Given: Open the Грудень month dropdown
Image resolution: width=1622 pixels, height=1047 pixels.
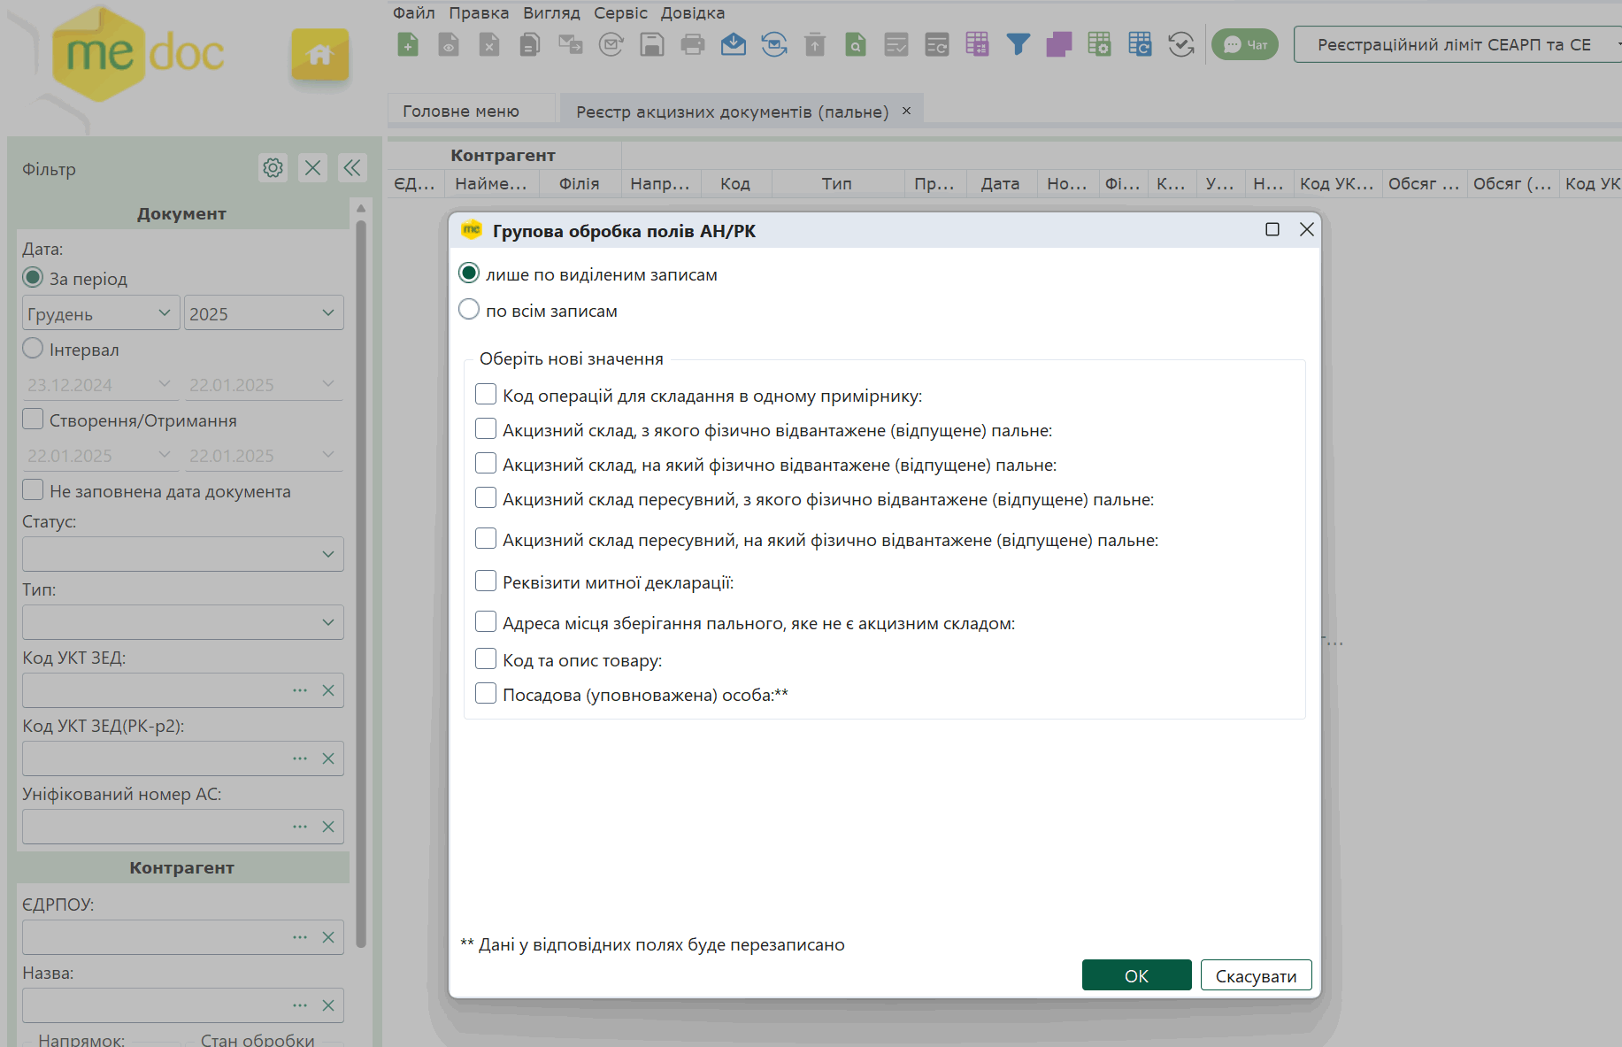Looking at the screenshot, I should pos(101,313).
